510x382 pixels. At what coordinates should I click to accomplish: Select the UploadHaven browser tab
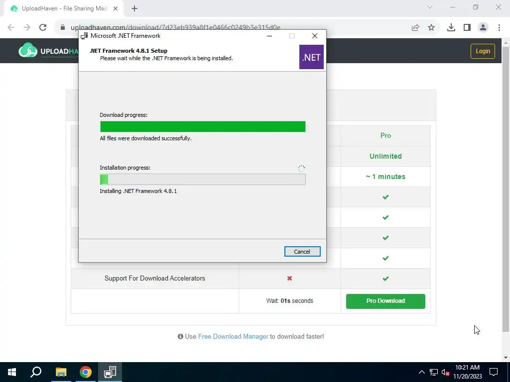point(64,9)
